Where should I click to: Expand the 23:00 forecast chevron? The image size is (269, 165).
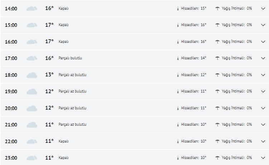pyautogui.click(x=263, y=158)
